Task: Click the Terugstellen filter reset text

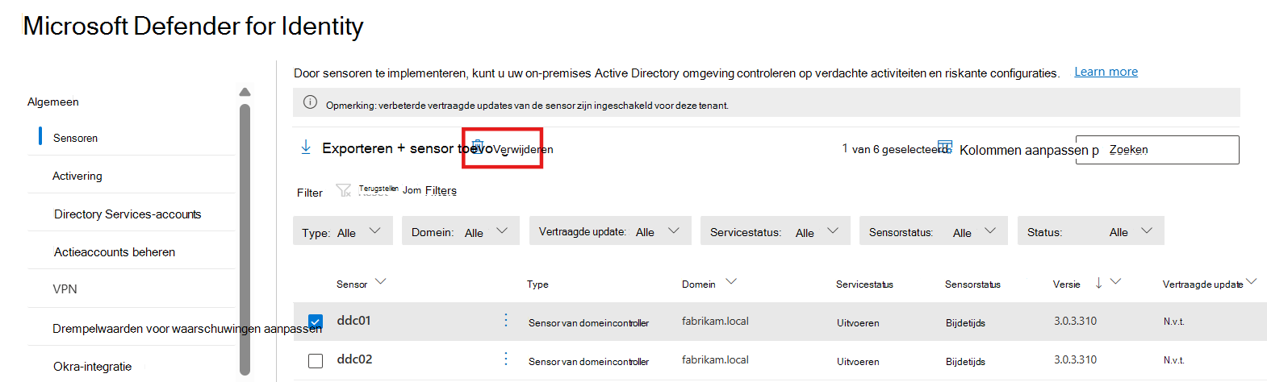Action: pyautogui.click(x=378, y=189)
